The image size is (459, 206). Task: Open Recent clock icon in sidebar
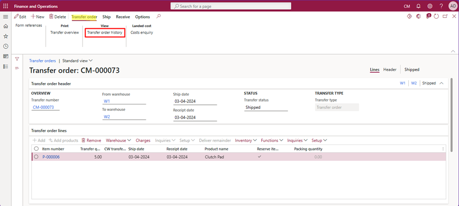(5, 46)
